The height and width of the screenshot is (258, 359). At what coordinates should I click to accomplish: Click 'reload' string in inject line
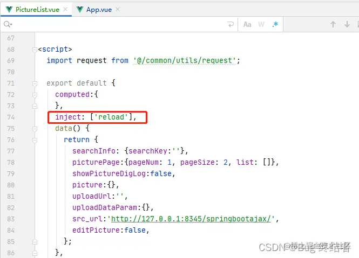tap(111, 117)
